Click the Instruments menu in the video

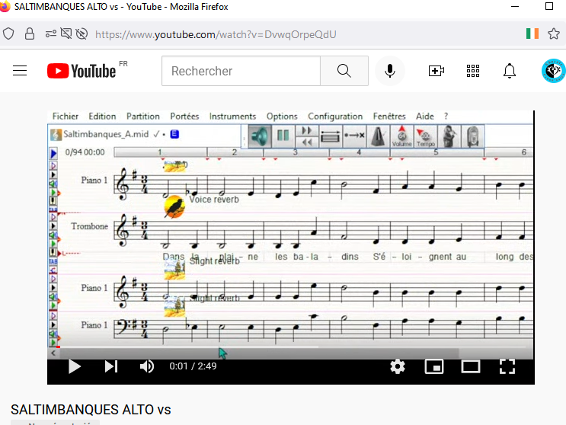click(232, 117)
